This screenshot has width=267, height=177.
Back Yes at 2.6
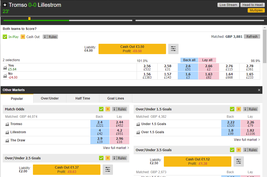point(188,67)
